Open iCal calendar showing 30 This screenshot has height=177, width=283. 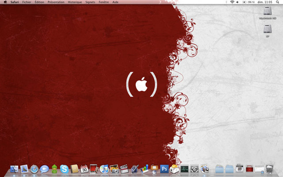tap(84, 169)
